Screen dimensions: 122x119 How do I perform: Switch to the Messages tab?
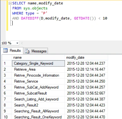tap(36, 51)
